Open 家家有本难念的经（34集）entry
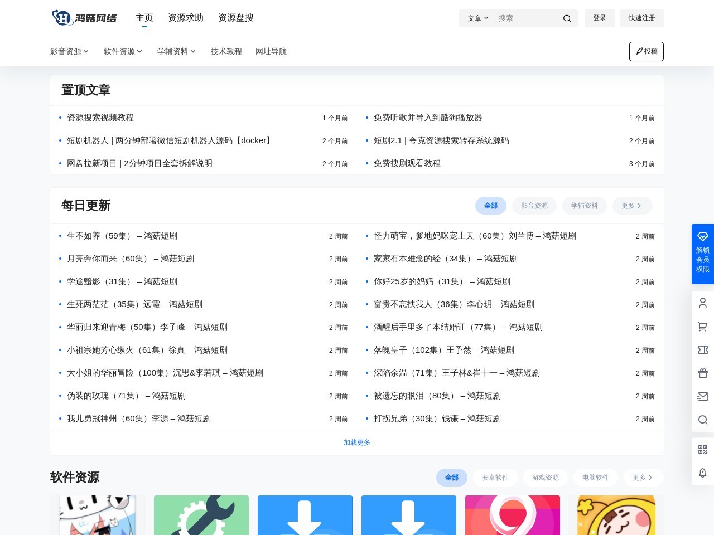 (x=446, y=259)
